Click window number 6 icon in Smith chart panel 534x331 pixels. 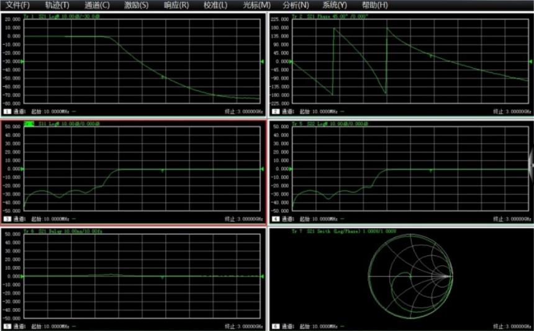(x=275, y=326)
